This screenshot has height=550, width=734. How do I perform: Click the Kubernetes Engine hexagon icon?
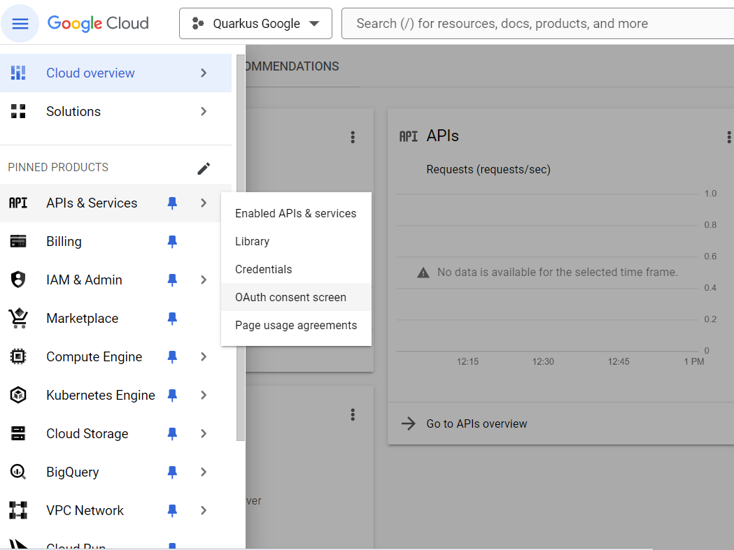18,395
